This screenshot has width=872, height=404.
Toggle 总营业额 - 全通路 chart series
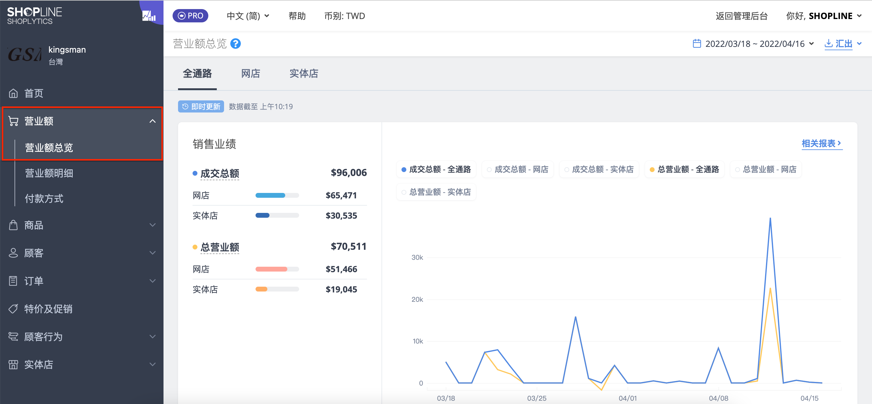tap(684, 169)
